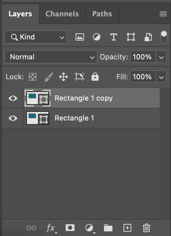Create a new layer with plus icon

127,228
